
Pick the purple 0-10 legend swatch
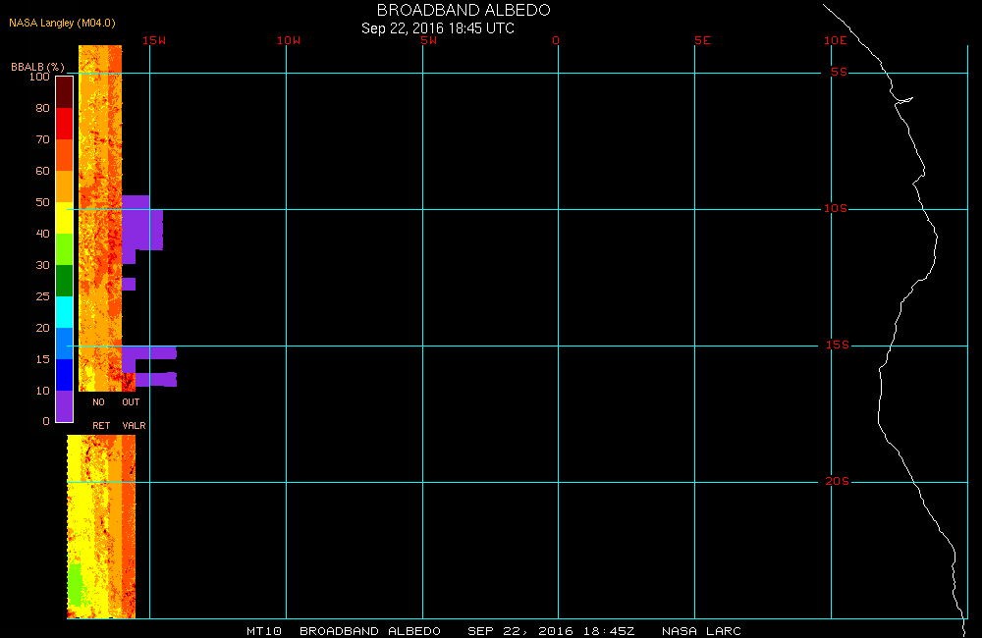click(65, 405)
